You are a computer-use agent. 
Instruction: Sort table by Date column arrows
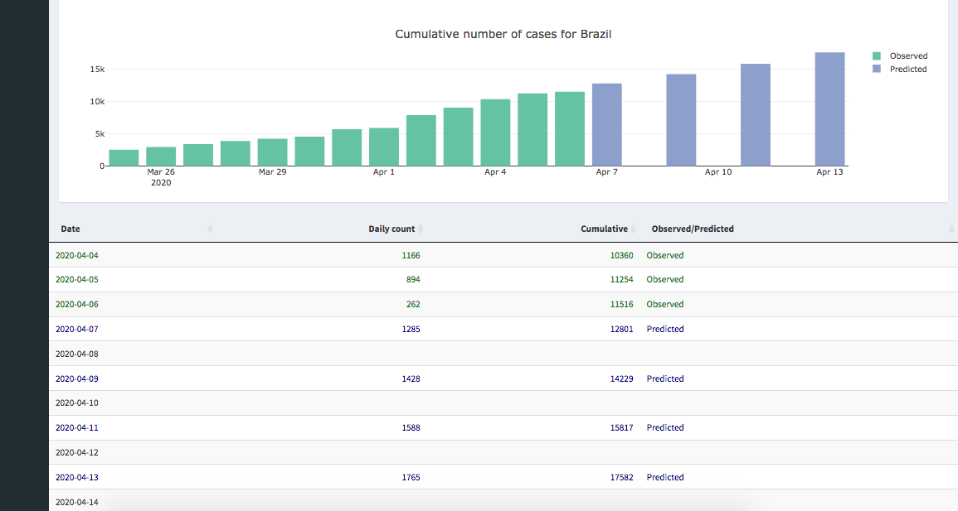[x=210, y=229]
